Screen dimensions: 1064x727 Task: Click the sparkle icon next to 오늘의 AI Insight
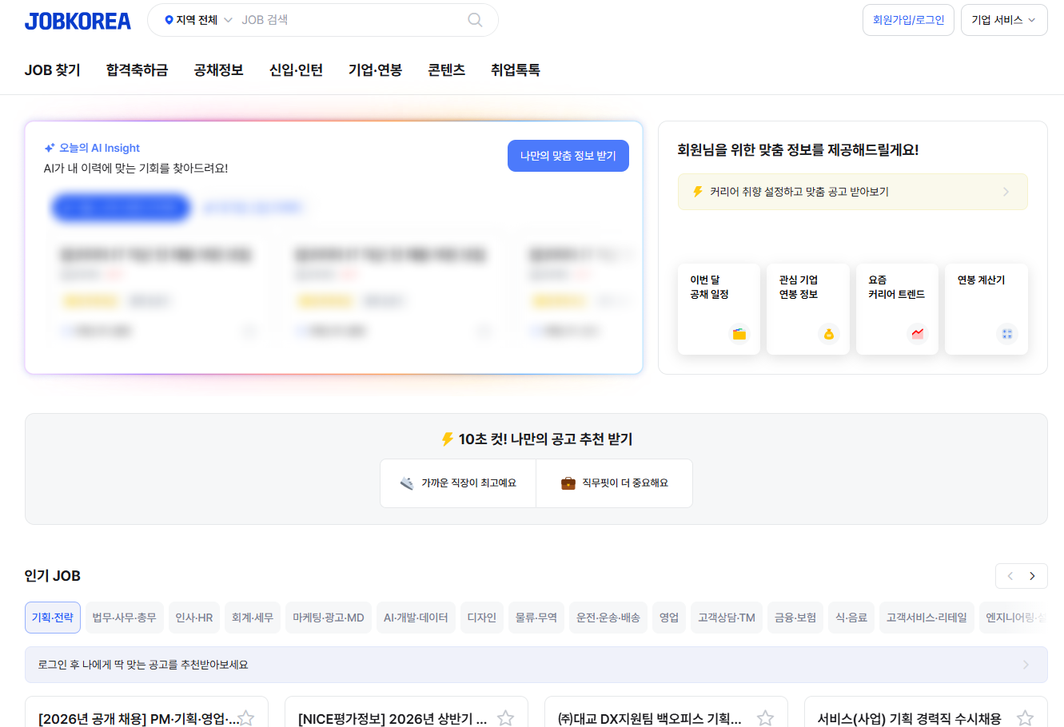(x=50, y=148)
